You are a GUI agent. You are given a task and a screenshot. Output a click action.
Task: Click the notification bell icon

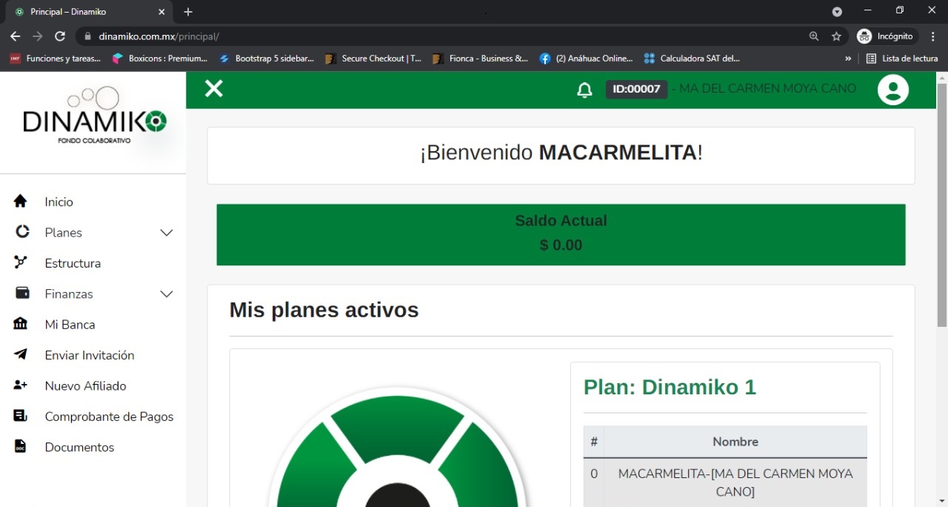click(584, 90)
